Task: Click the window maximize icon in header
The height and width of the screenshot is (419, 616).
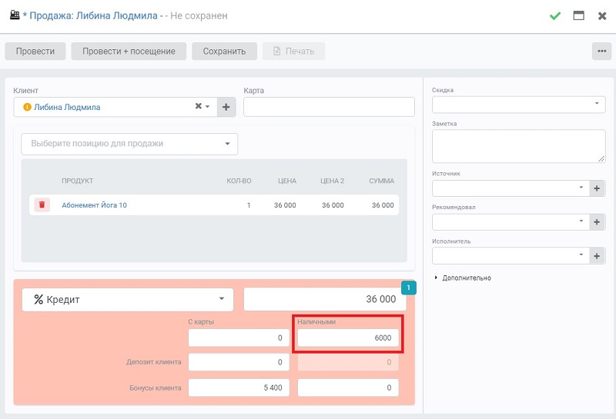Action: [x=578, y=15]
